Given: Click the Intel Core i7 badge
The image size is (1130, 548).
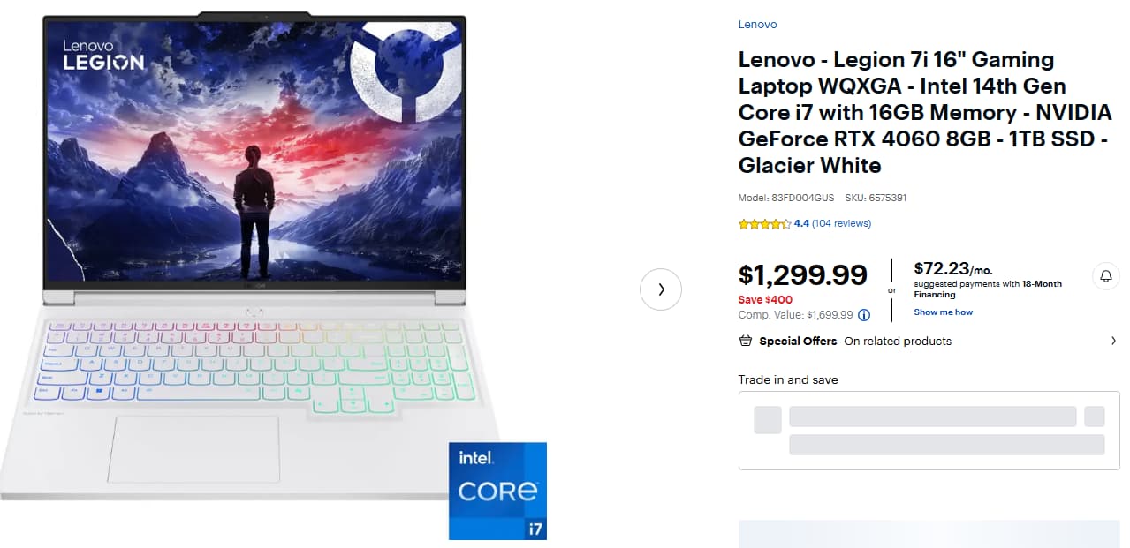Looking at the screenshot, I should click(x=497, y=491).
